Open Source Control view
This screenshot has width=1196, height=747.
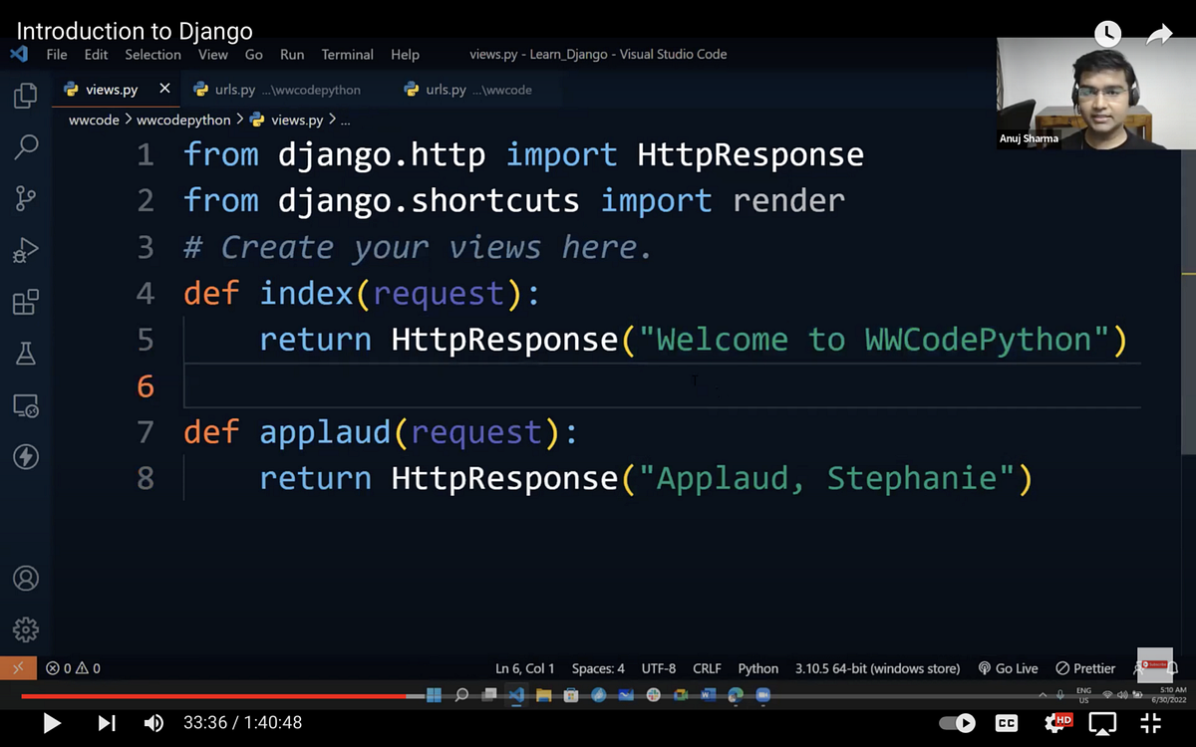coord(27,198)
